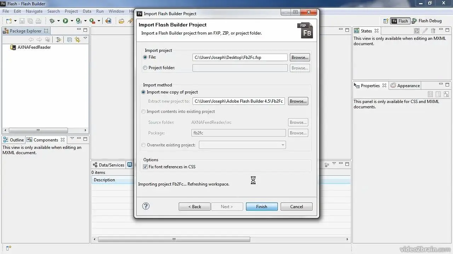Open the New wizard dropdown arrow
The height and width of the screenshot is (254, 453).
pos(15,21)
